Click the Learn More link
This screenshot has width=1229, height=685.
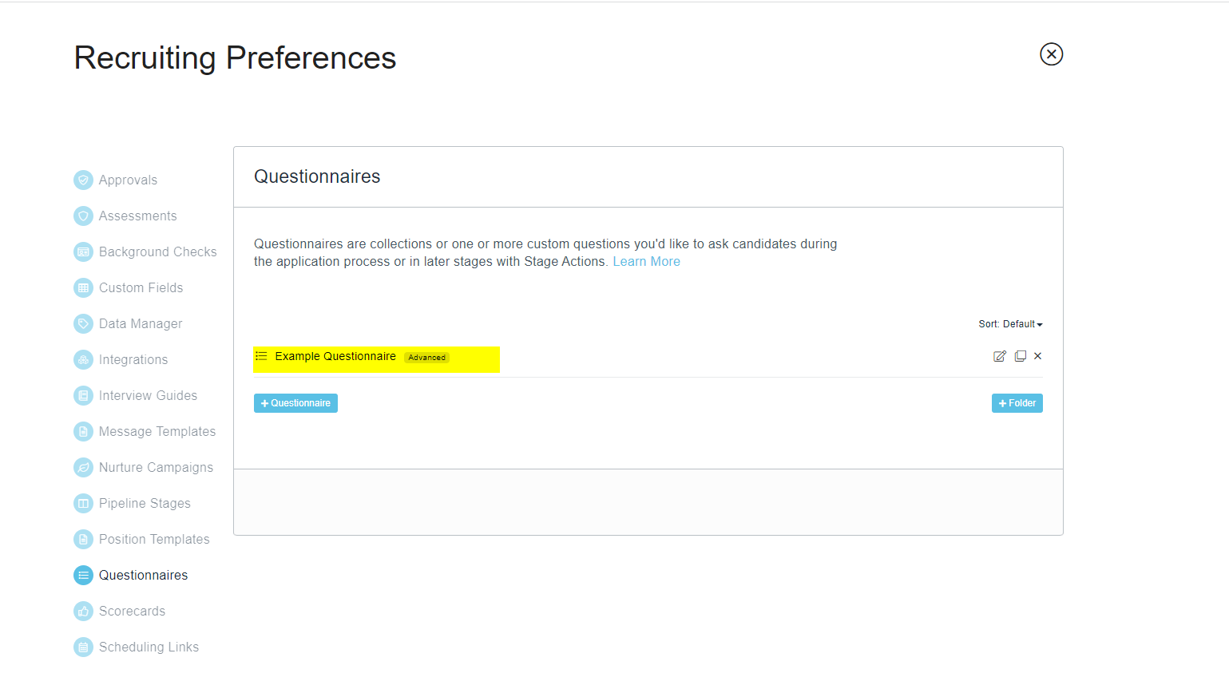[x=646, y=261]
